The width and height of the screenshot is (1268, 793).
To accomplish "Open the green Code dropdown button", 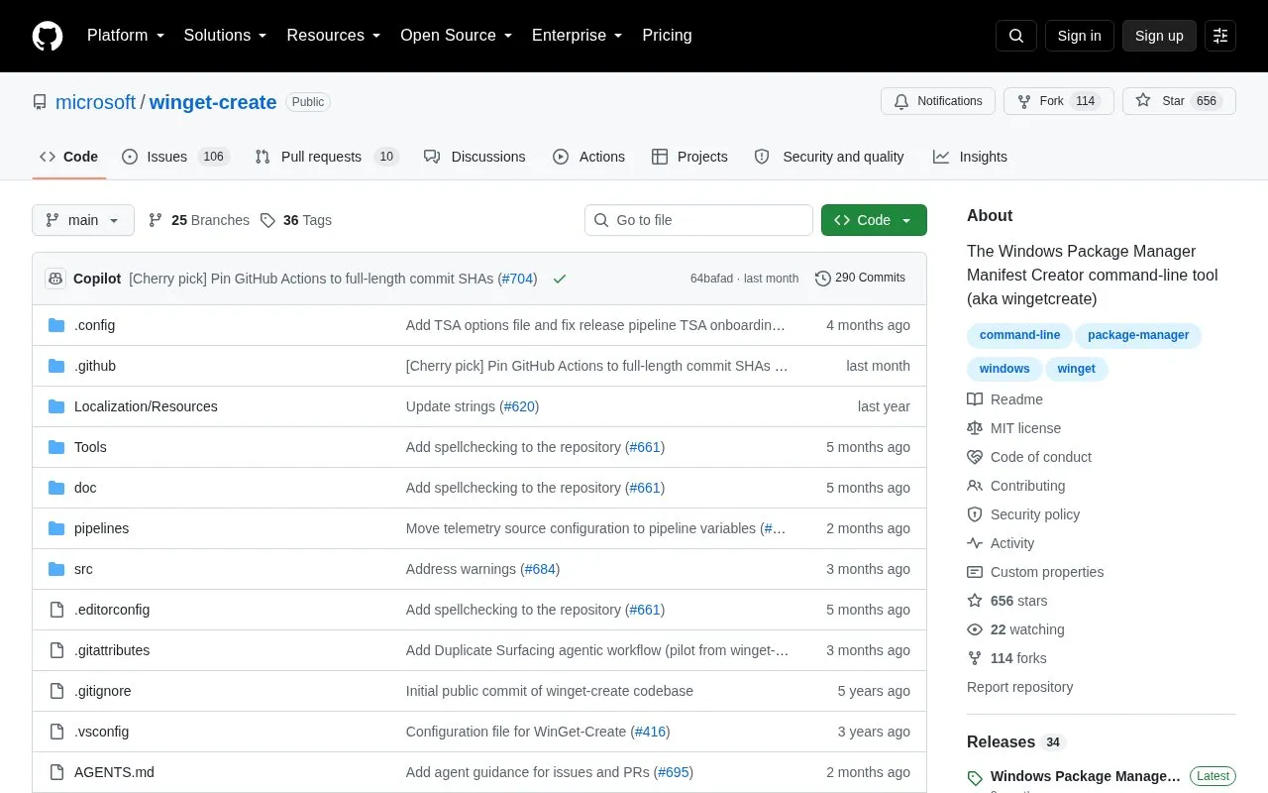I will pos(874,220).
